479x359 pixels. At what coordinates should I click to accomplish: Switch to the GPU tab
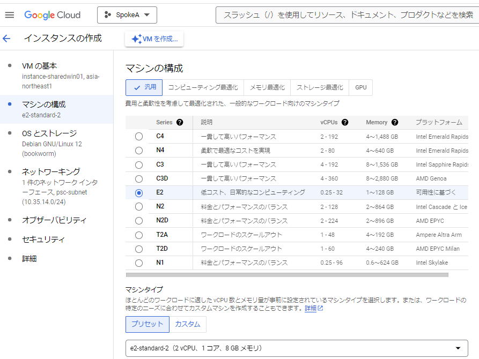361,87
